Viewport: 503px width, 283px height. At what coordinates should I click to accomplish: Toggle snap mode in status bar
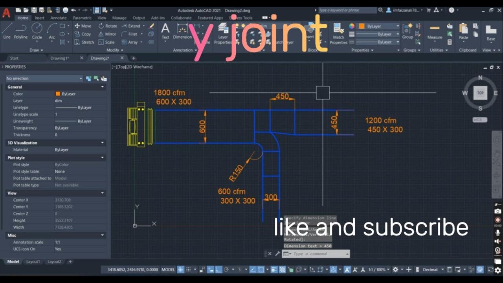click(x=189, y=270)
